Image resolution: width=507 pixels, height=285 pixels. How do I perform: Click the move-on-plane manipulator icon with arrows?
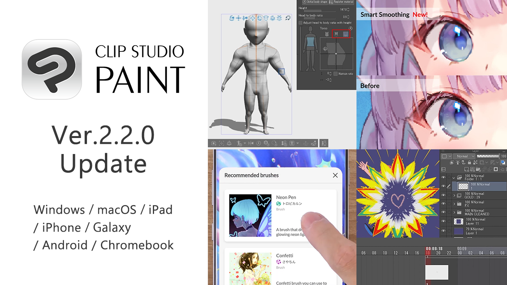click(253, 18)
